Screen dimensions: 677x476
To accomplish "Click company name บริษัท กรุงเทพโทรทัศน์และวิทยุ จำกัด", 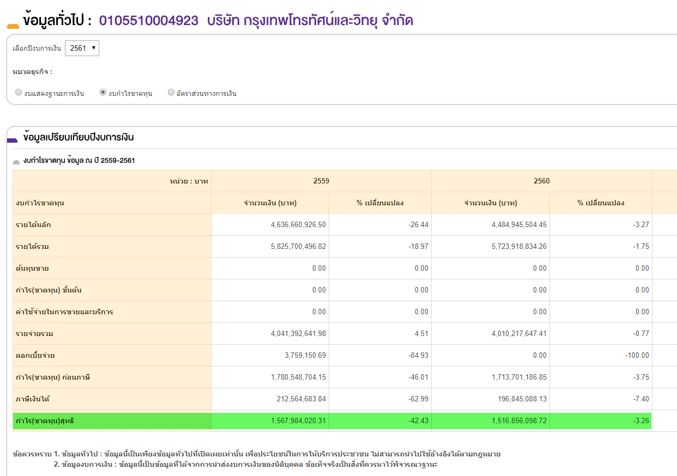I will pos(310,21).
